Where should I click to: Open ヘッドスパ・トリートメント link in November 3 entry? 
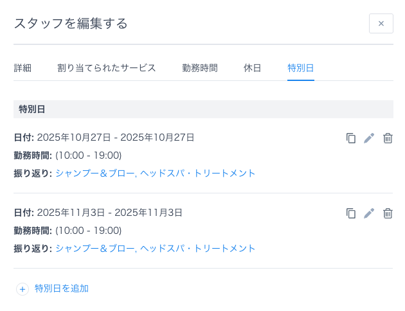(x=198, y=249)
